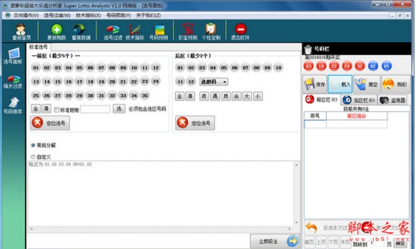Select back zone ball 07
This screenshot has height=249, width=416.
point(245,68)
